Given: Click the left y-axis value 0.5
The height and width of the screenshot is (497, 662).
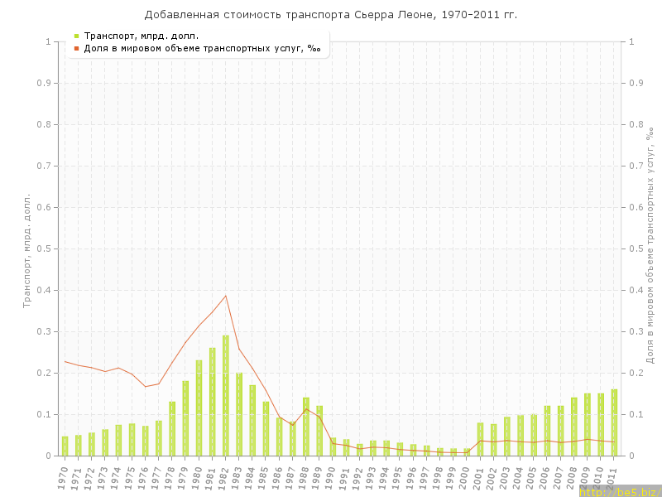Looking at the screenshot, I should [x=46, y=248].
